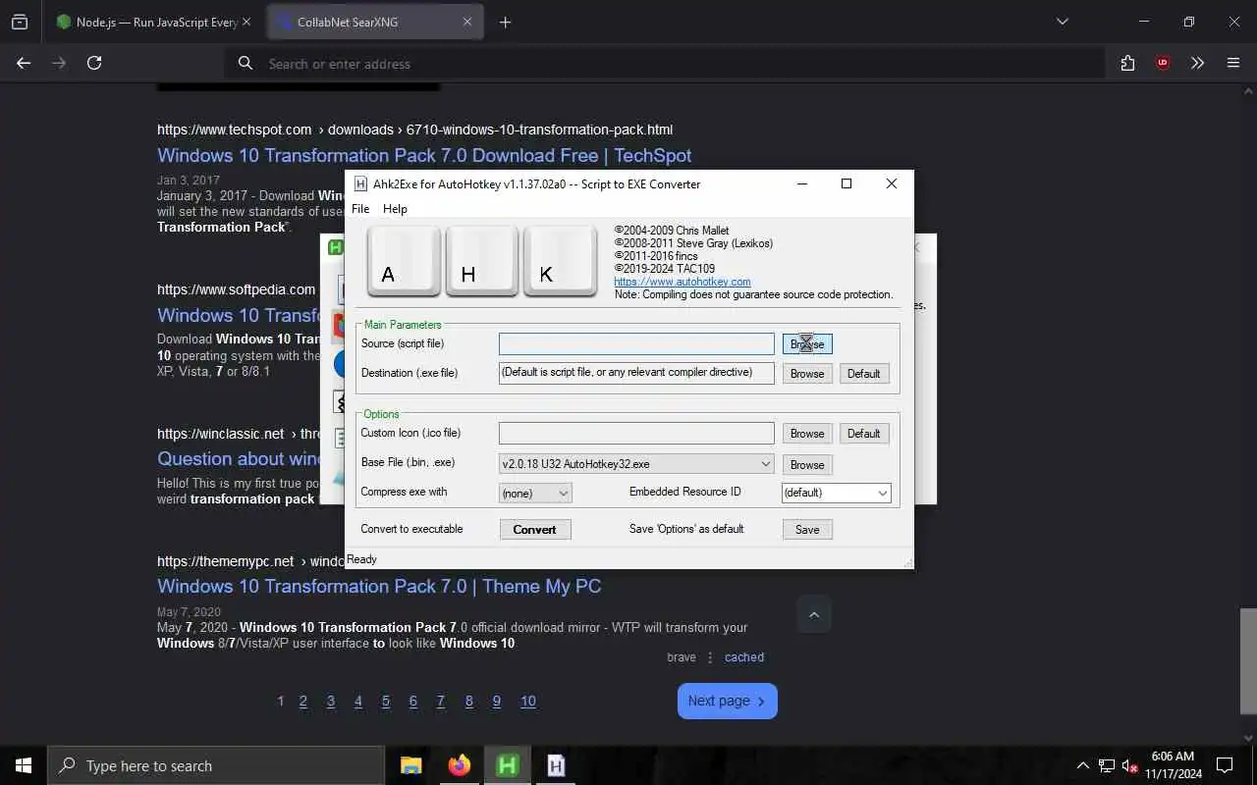Open the notification center icon
1257x785 pixels.
[x=1225, y=765]
